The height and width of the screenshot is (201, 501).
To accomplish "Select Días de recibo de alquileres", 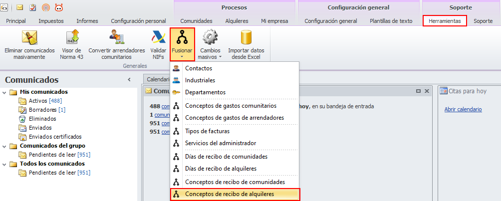I will click(x=235, y=169).
